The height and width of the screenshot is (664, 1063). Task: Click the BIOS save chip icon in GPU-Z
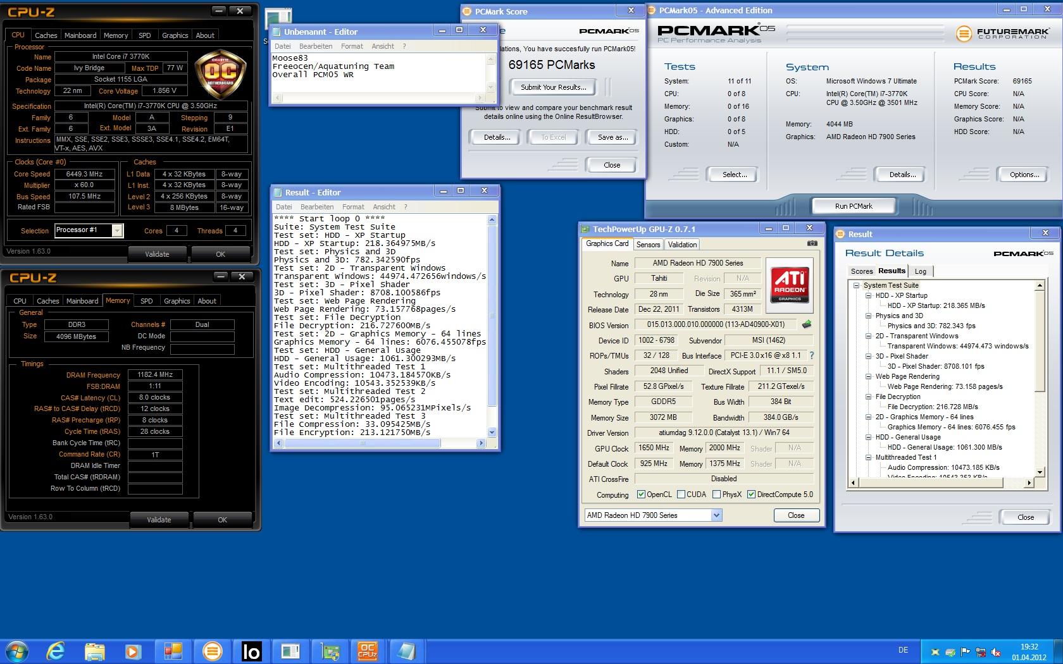[807, 324]
